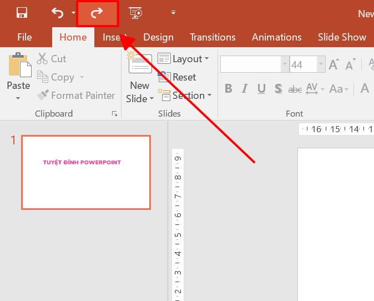Viewport: 374px width, 301px height.
Task: Switch to the Slide Show tab
Action: coord(342,37)
